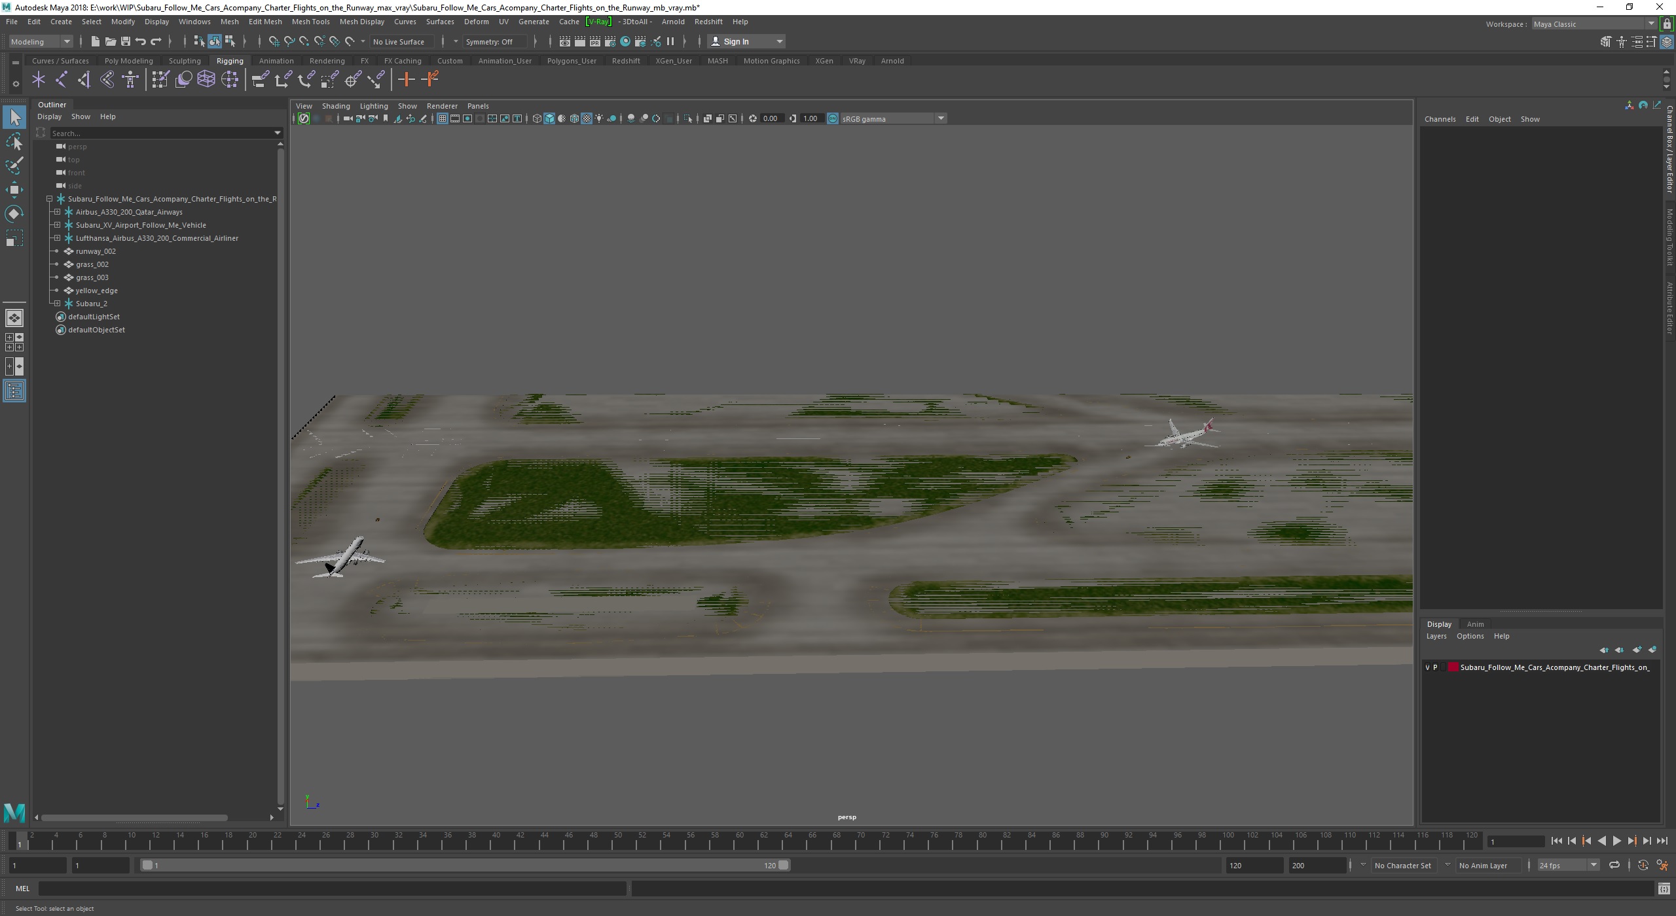Open the Modeling menu set dropdown
Screen dimensions: 1676x916
click(40, 41)
